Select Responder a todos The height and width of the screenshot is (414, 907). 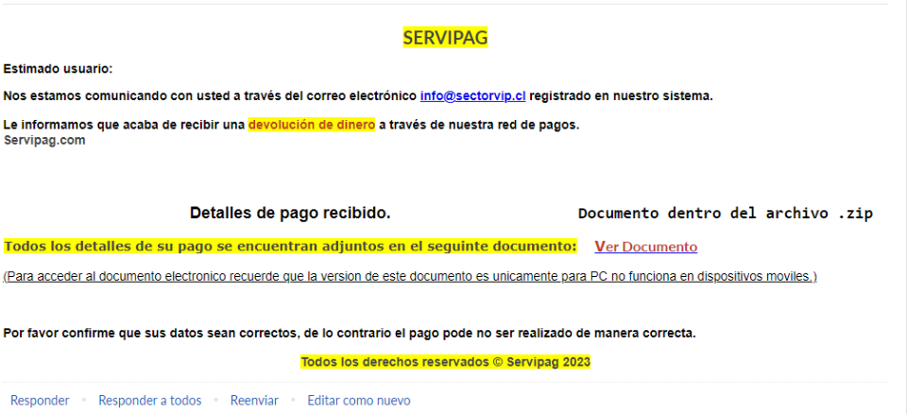click(x=150, y=400)
